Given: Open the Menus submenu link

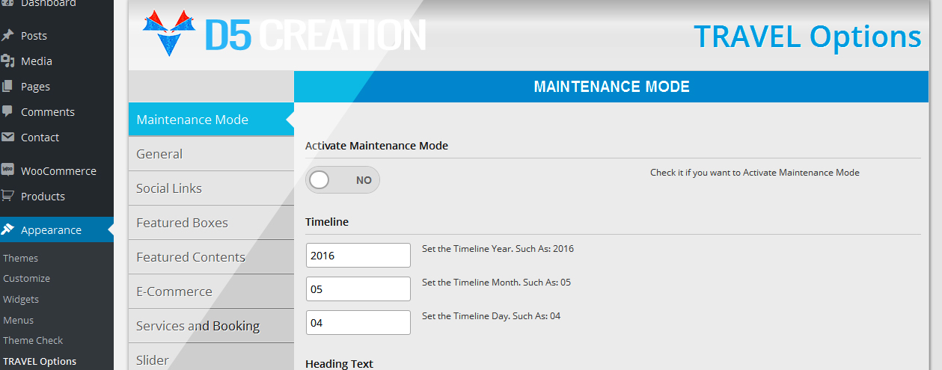Looking at the screenshot, I should [x=18, y=320].
